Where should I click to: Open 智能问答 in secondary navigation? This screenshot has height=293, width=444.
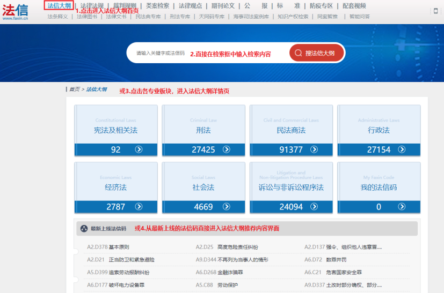pos(360,17)
